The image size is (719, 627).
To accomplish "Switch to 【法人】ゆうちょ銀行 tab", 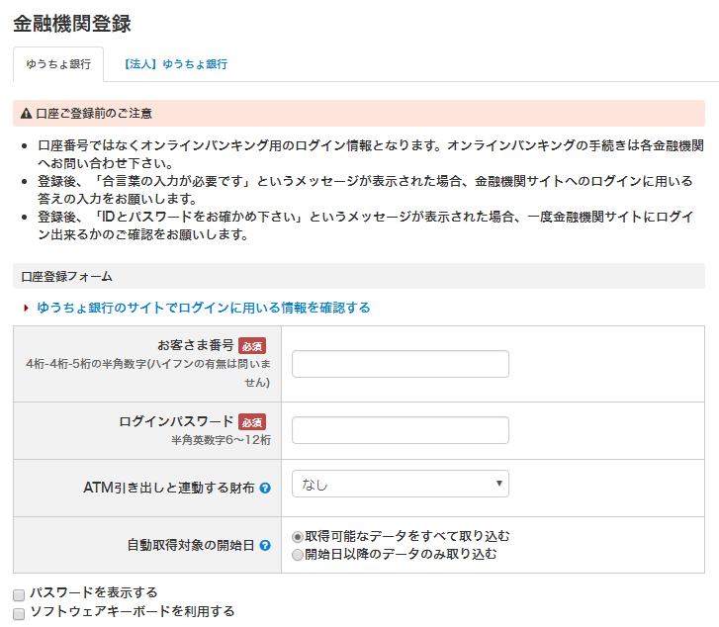I will point(175,64).
